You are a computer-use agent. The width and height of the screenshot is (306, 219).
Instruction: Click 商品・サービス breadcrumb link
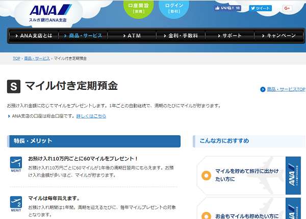pos(37,58)
